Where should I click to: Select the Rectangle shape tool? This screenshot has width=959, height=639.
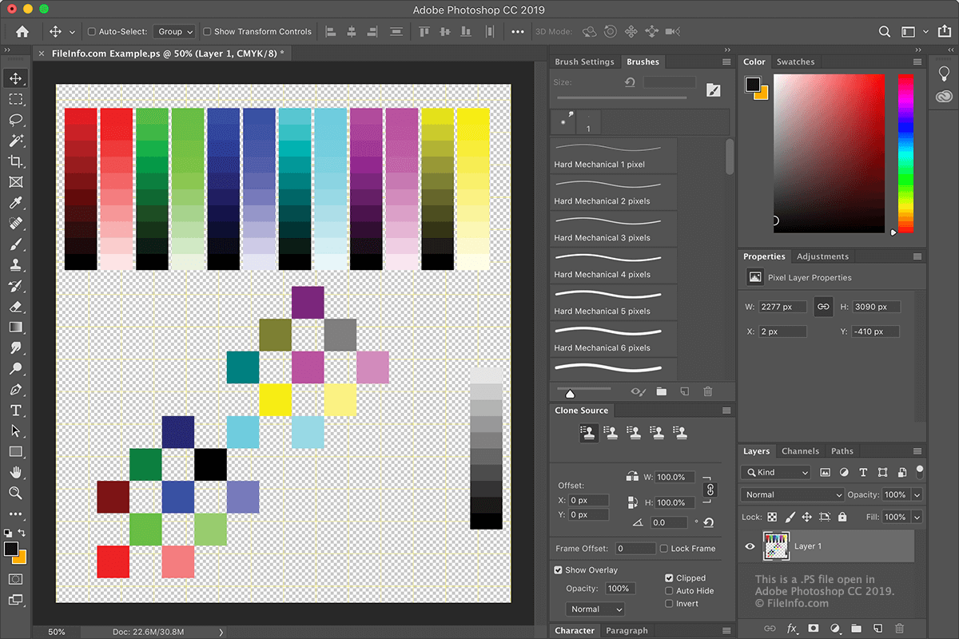(x=16, y=452)
